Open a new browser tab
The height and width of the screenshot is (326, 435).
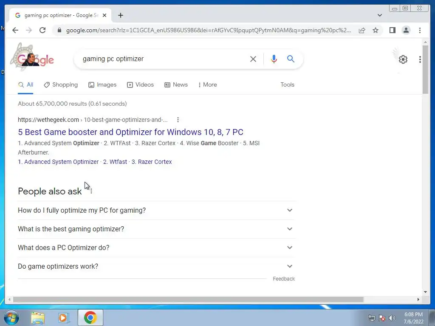[x=120, y=15]
